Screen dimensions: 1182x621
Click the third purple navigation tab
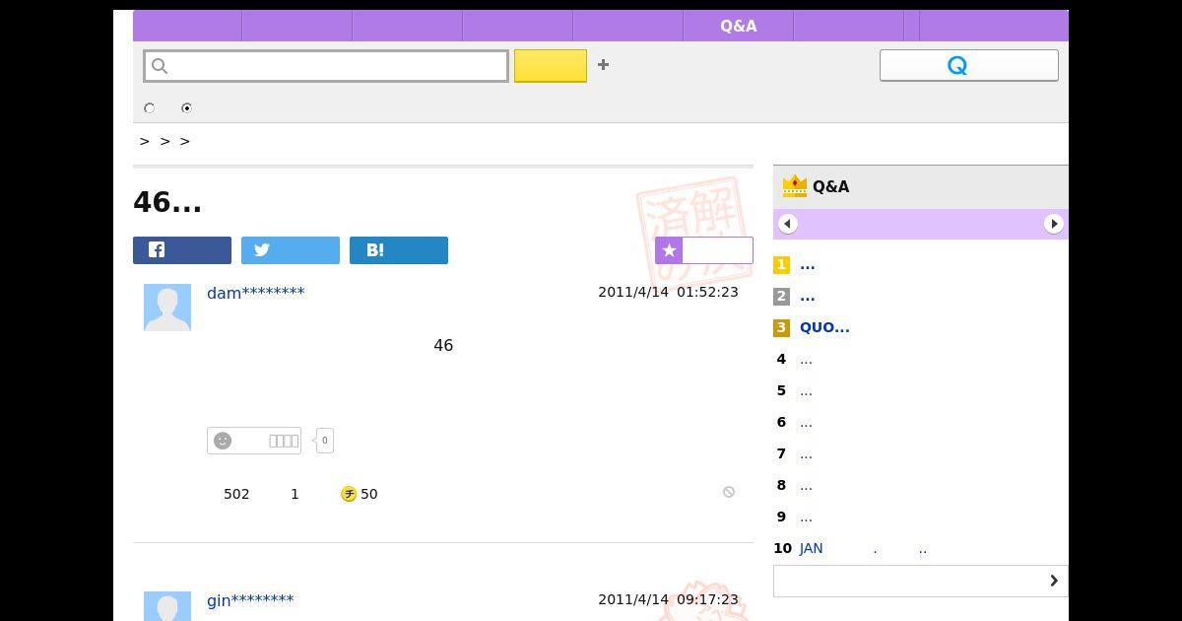[x=408, y=26]
